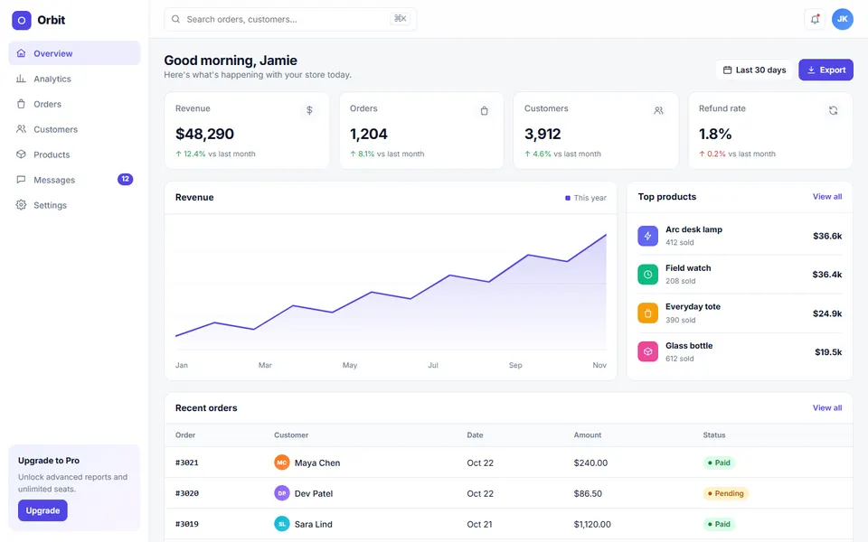Click the 1,204 orders value
The image size is (868, 542).
point(369,134)
